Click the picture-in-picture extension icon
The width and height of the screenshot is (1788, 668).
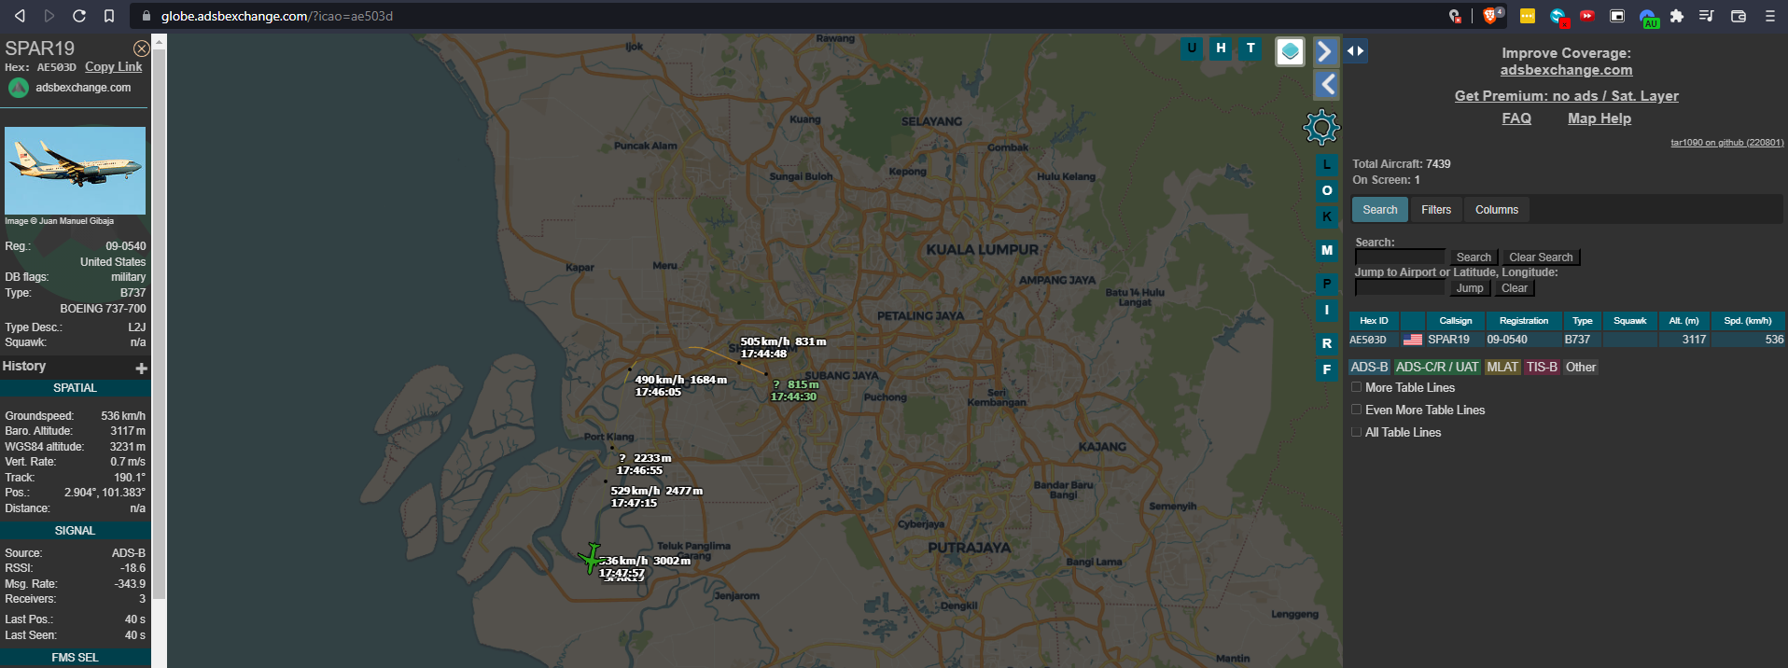point(1617,16)
